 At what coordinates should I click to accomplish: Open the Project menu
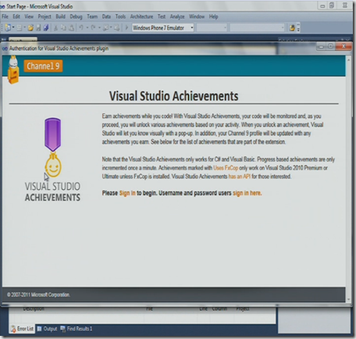click(44, 16)
